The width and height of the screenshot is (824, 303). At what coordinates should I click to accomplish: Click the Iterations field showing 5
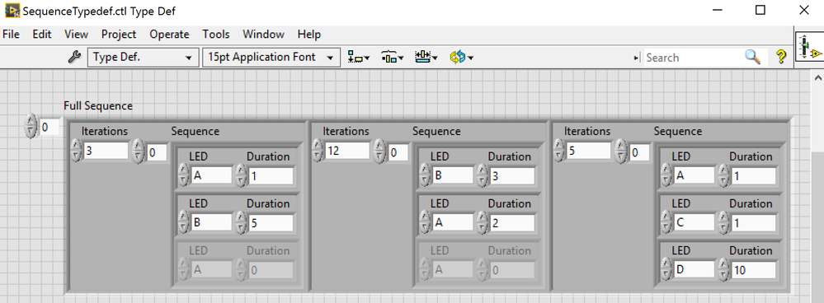click(x=588, y=151)
